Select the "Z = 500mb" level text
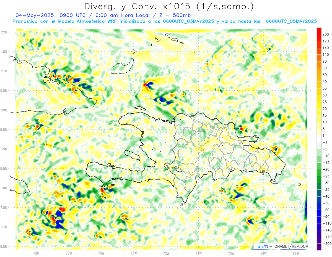 pyautogui.click(x=175, y=15)
